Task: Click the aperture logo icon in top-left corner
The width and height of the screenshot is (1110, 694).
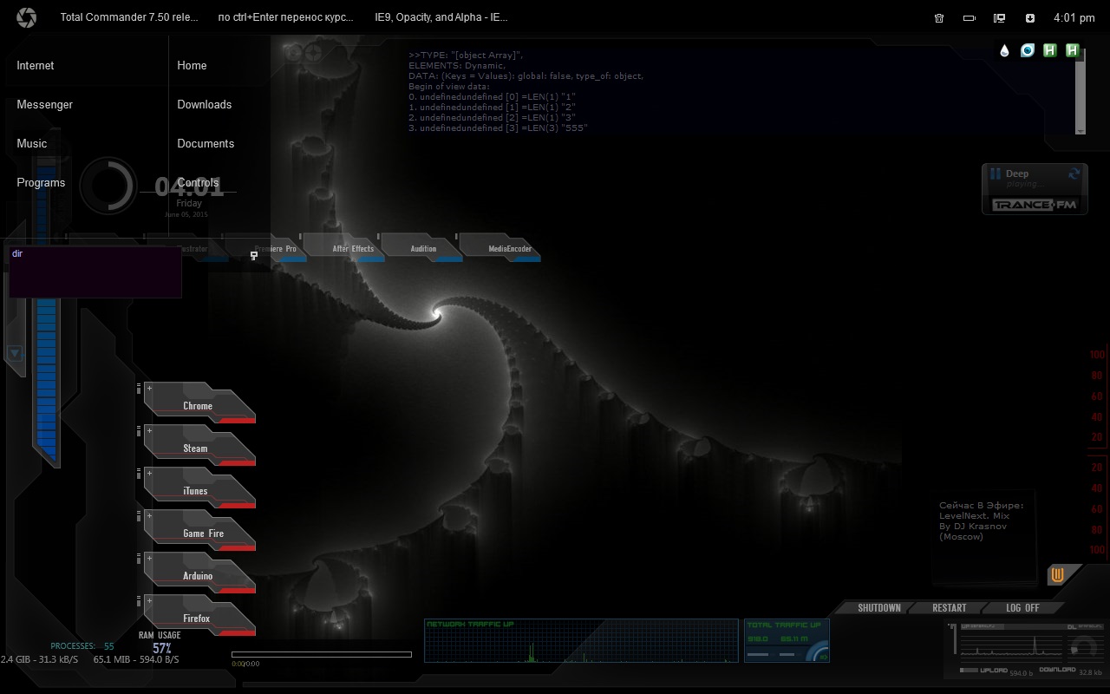Action: click(26, 17)
